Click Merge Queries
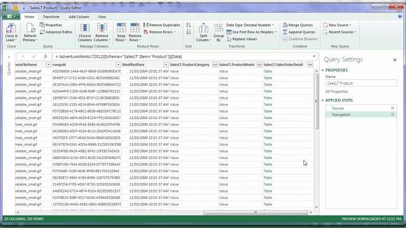This screenshot has height=228, width=406. click(x=298, y=25)
